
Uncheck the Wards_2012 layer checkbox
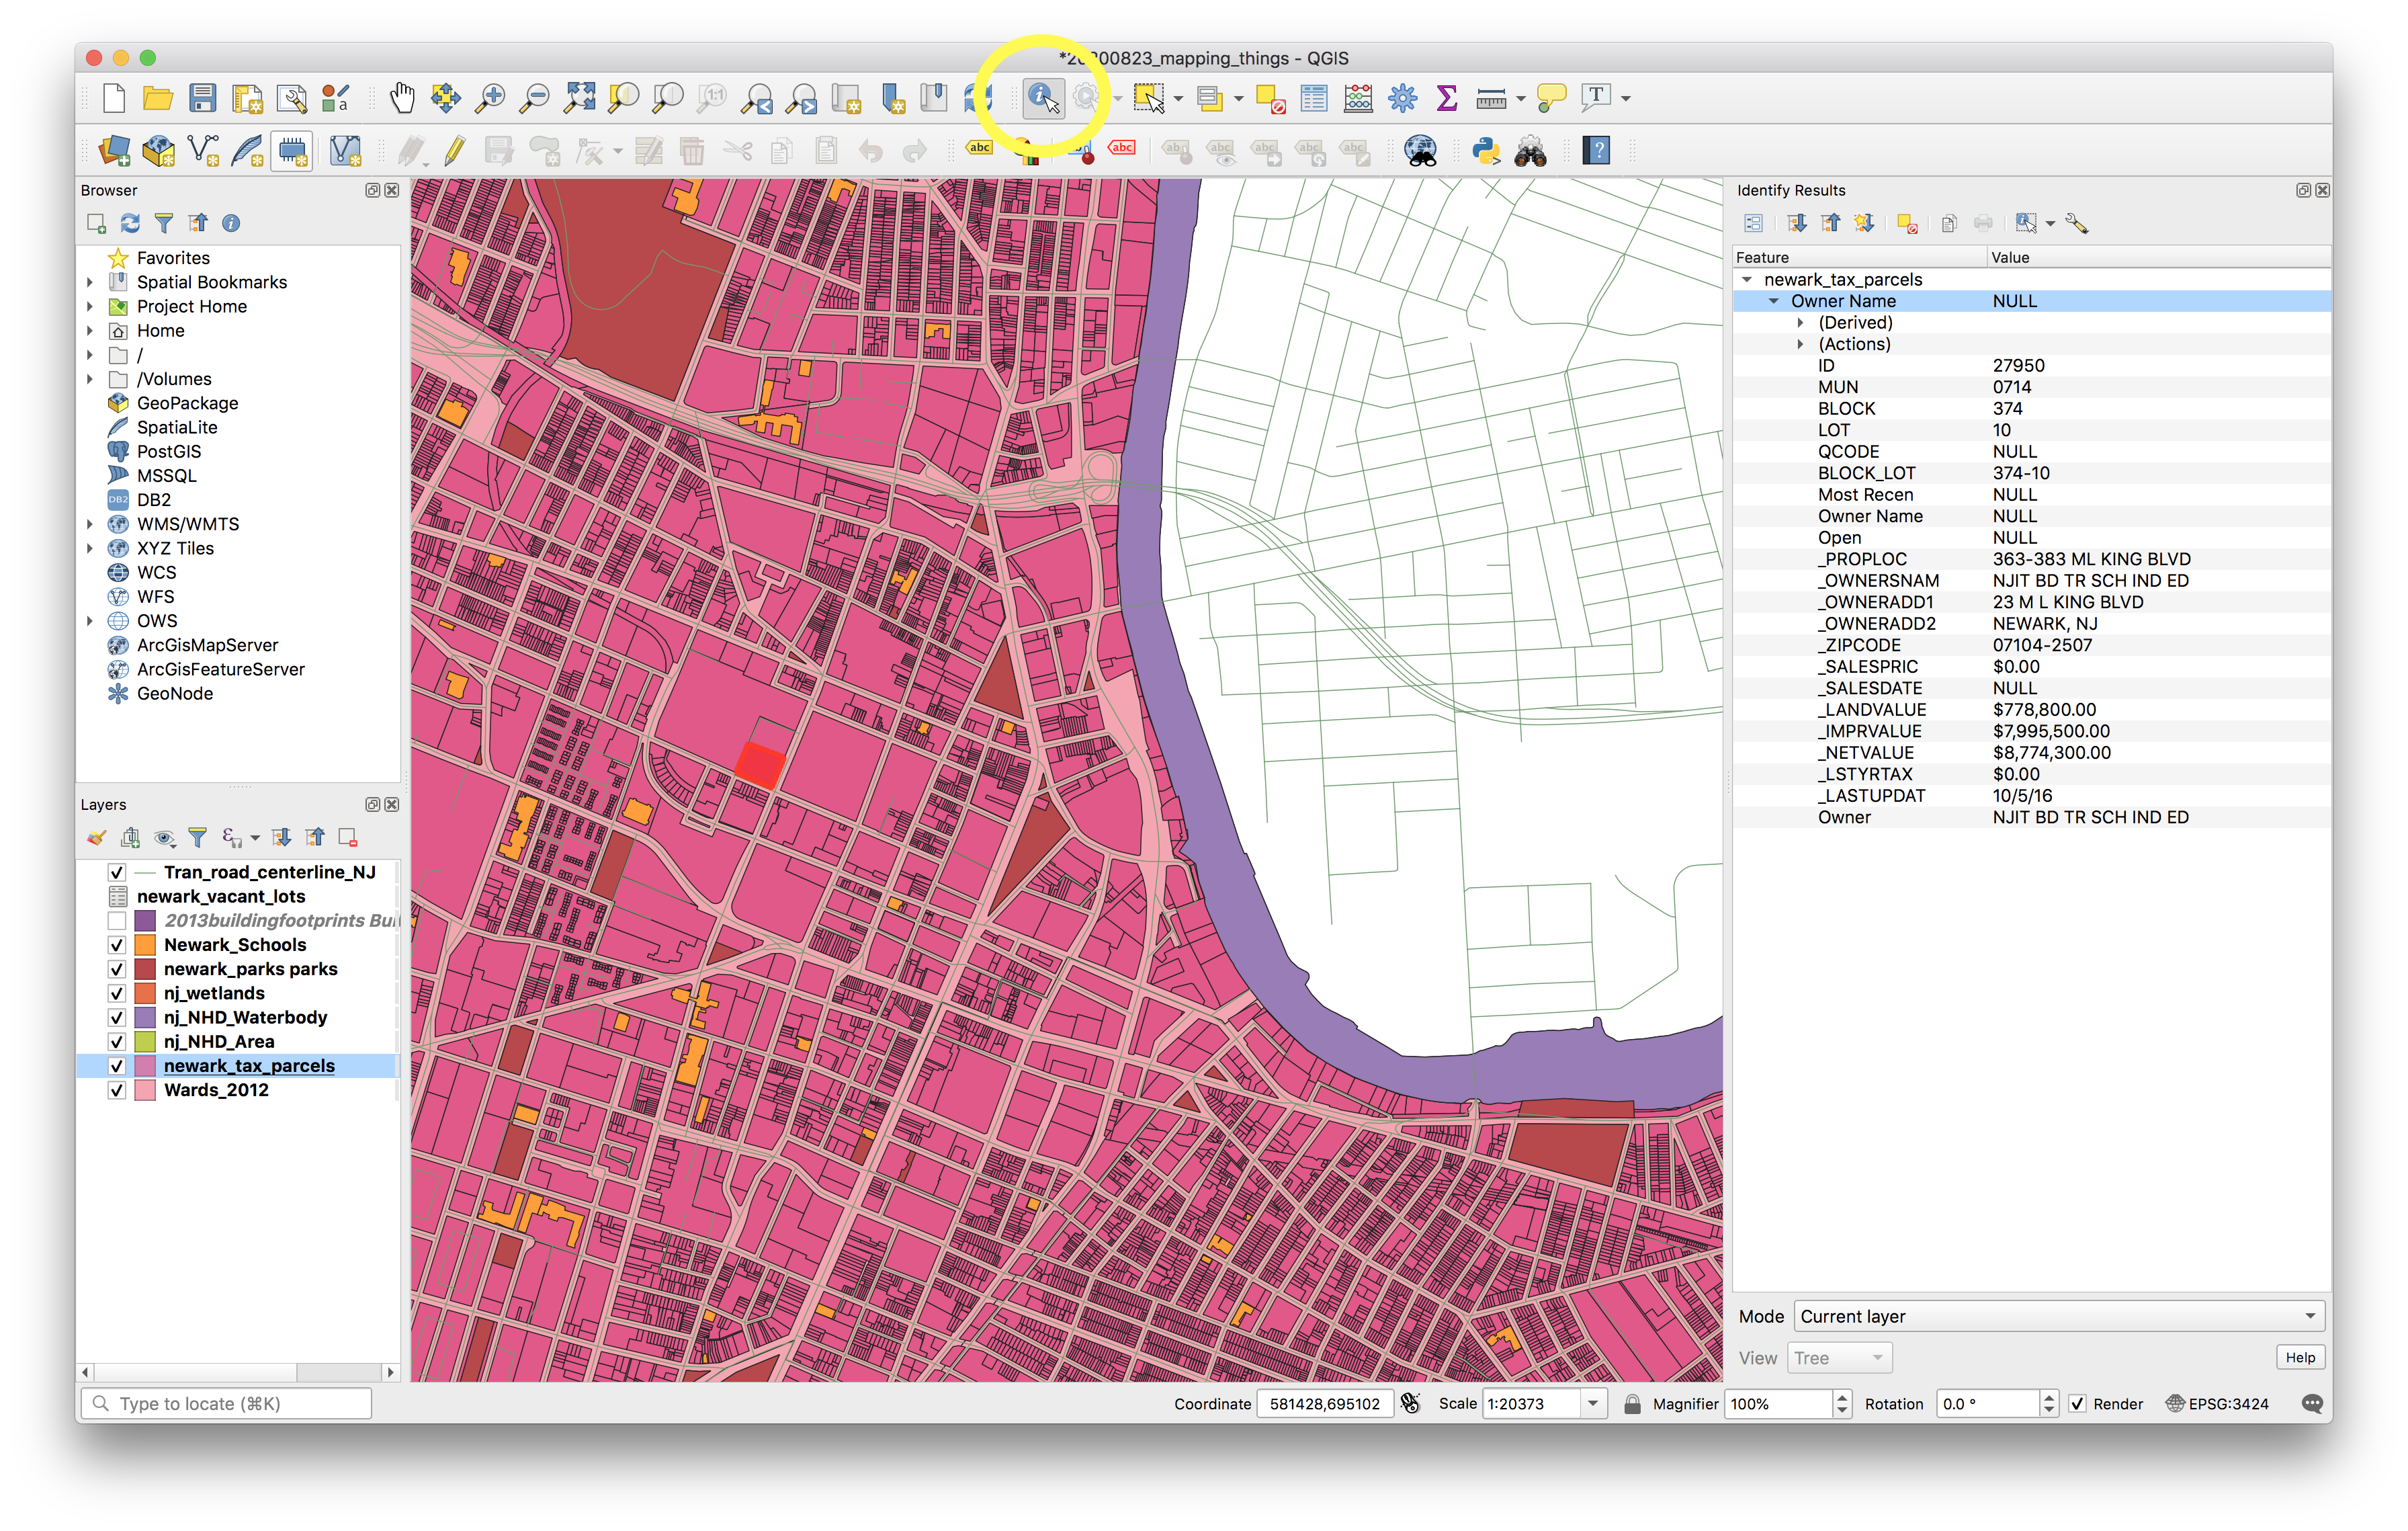pos(117,1090)
